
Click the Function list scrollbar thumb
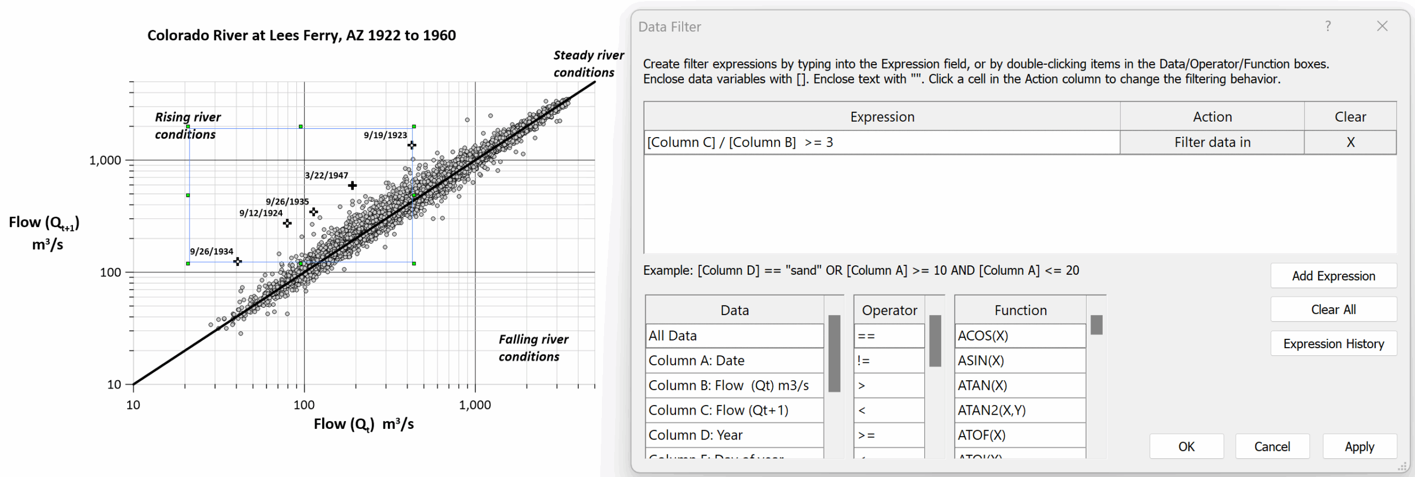click(1096, 325)
